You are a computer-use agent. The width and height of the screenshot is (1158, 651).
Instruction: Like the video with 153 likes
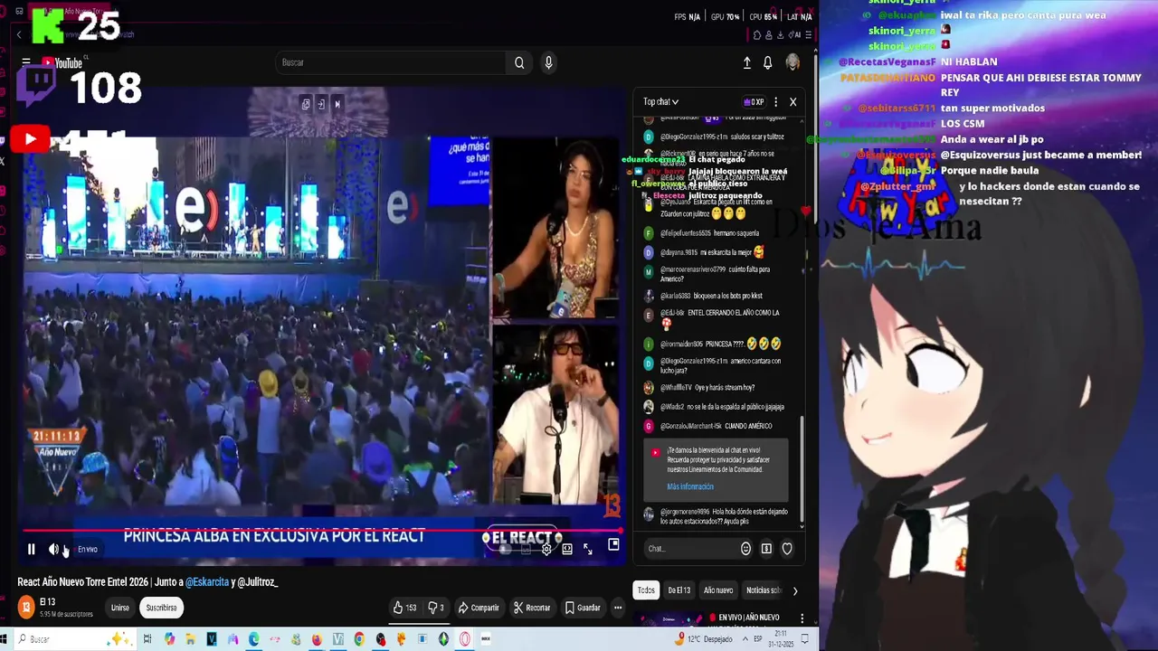pyautogui.click(x=404, y=608)
